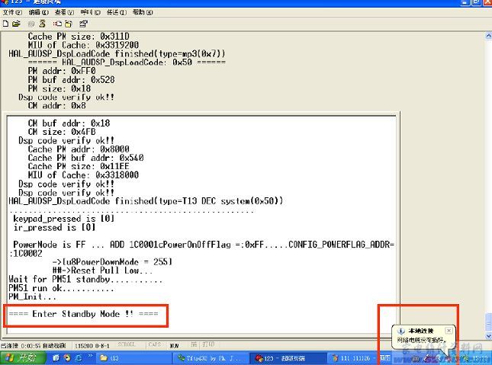Click the Windows 开始 Start button

coord(24,357)
